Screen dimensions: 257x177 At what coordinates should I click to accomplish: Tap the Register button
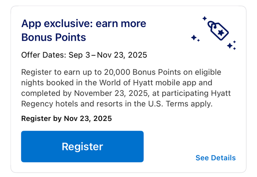82,147
